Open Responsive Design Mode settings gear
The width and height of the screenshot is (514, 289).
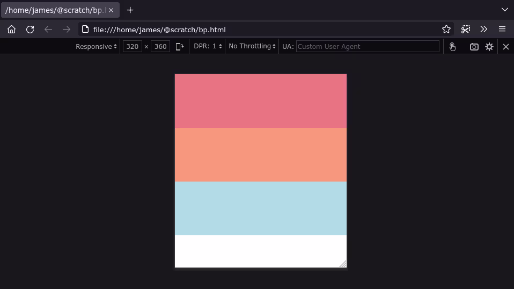click(489, 47)
